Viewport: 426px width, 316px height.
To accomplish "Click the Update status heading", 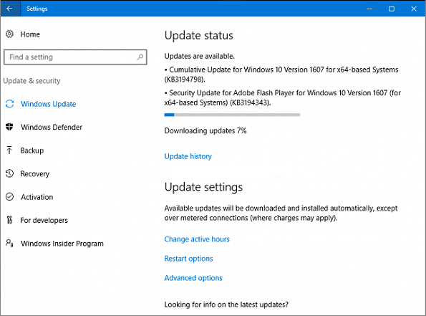I will (x=199, y=35).
